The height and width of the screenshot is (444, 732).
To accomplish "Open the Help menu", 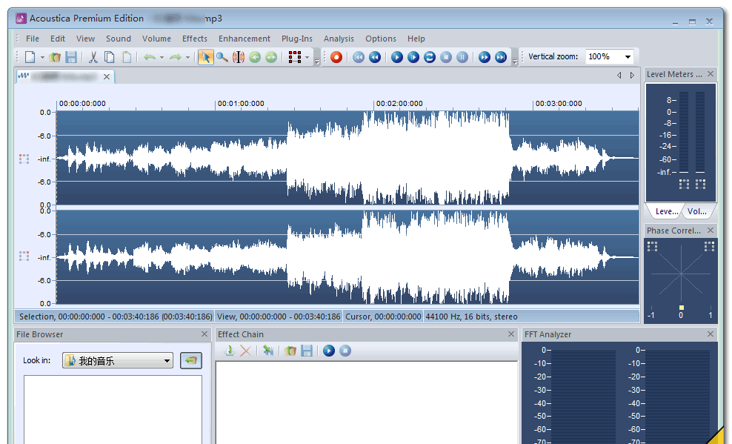I will click(x=416, y=39).
